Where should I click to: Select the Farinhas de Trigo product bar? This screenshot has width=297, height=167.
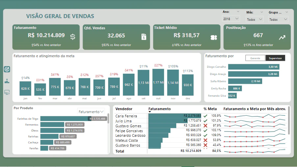(66, 119)
